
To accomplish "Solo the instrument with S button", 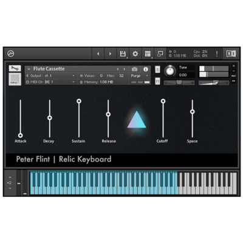I will pos(157,69).
